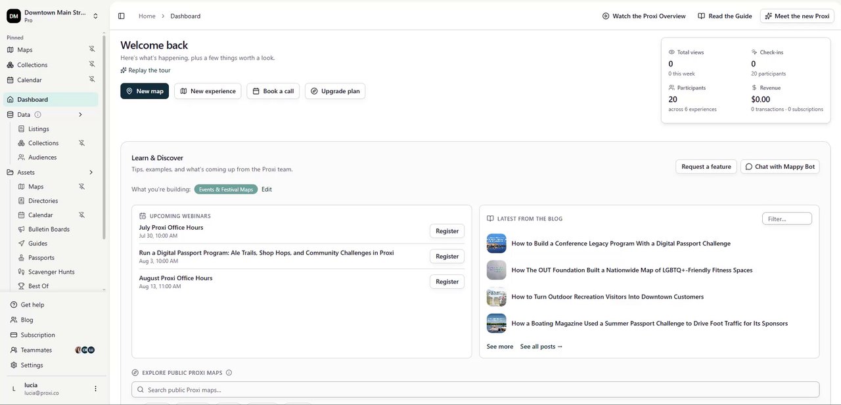
Task: Open the workspace switcher dropdown
Action: tap(95, 16)
